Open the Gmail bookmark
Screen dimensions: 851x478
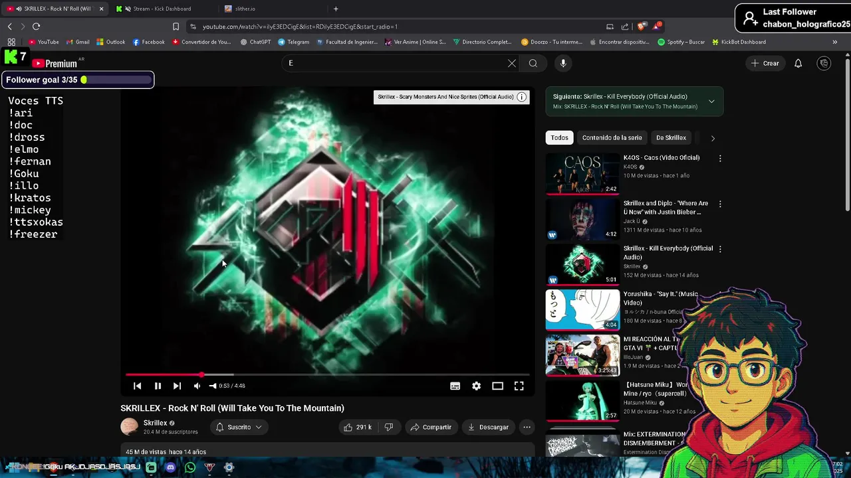coord(78,42)
